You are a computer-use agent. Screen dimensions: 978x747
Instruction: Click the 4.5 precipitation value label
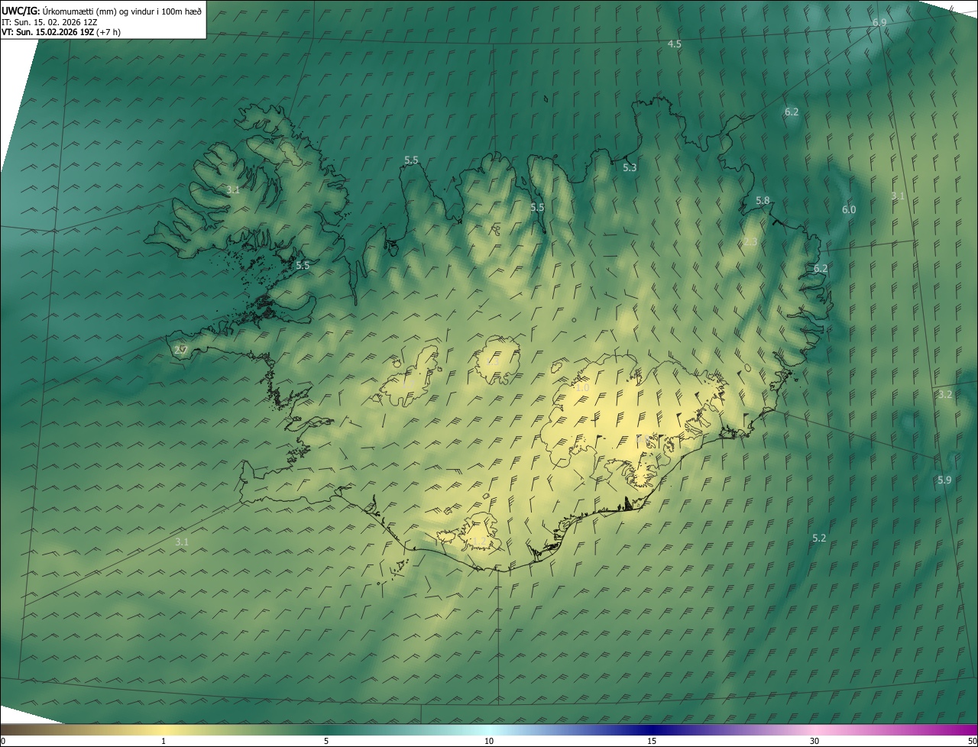pyautogui.click(x=674, y=44)
